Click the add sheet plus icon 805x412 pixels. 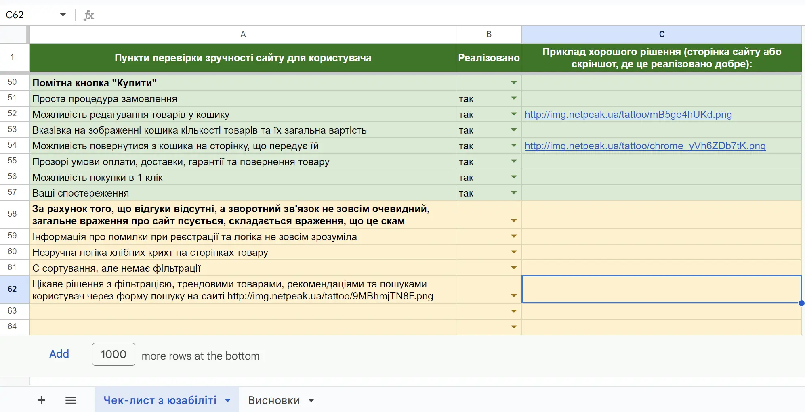click(41, 400)
